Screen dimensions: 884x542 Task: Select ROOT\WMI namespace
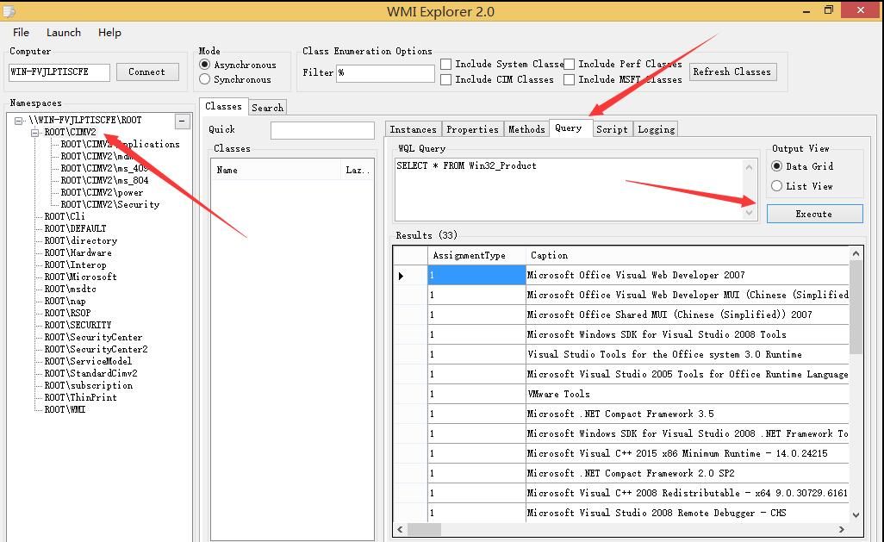pos(65,410)
